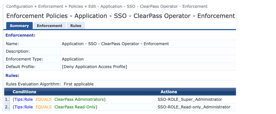Image resolution: width=276 pixels, height=114 pixels.
Task: Open the Rules tab
Action: tap(76, 26)
